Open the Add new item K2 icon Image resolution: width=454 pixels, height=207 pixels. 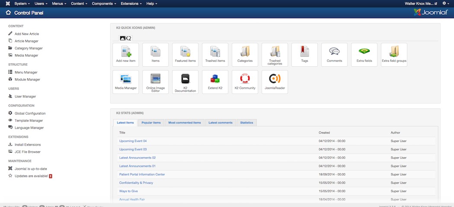(126, 55)
